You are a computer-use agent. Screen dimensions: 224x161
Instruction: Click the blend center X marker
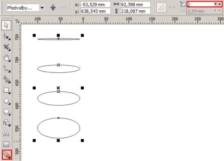(58, 88)
